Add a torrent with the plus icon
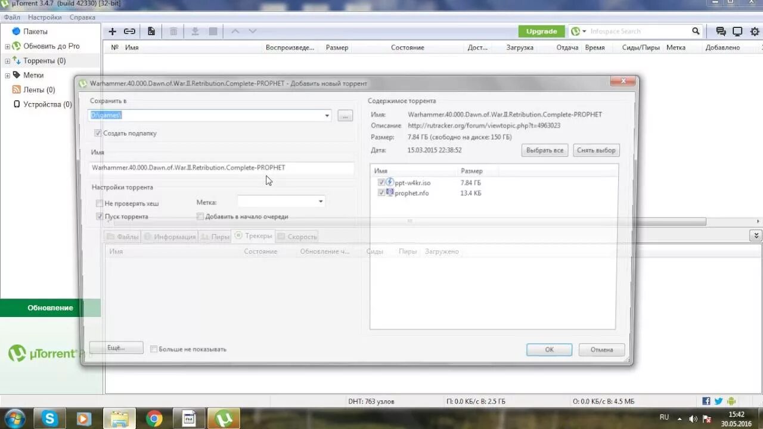This screenshot has height=429, width=763. pos(112,31)
